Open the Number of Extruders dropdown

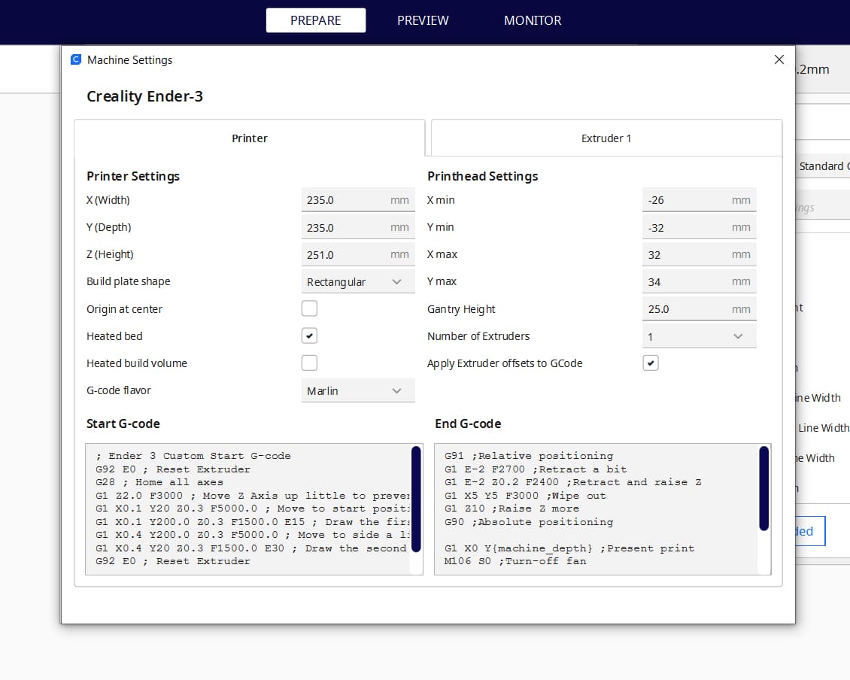pos(699,336)
